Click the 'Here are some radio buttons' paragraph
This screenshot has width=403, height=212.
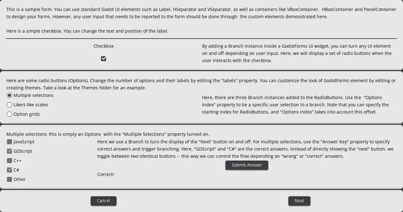tap(201, 84)
